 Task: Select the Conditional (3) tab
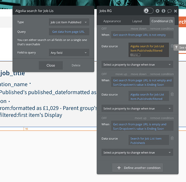(162, 21)
